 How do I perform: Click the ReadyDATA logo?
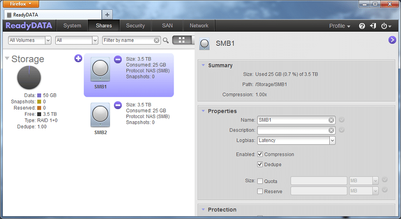pyautogui.click(x=29, y=25)
